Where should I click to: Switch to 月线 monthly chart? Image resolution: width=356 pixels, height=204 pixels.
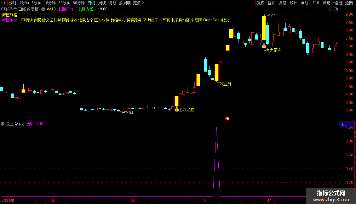[112, 3]
